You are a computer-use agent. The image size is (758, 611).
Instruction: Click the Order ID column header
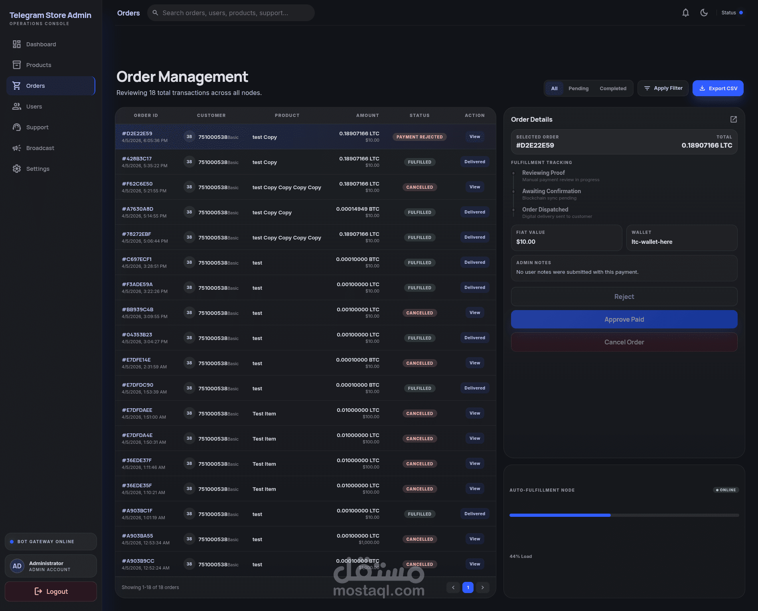(x=146, y=115)
